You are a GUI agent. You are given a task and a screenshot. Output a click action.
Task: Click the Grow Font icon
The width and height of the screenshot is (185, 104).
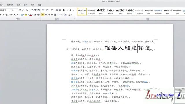[20, 10]
